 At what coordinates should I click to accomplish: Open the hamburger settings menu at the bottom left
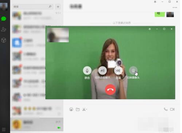click(x=4, y=129)
